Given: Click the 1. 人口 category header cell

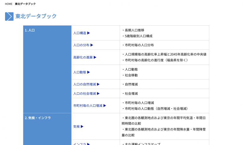Looking at the screenshot, I should tap(47, 69).
